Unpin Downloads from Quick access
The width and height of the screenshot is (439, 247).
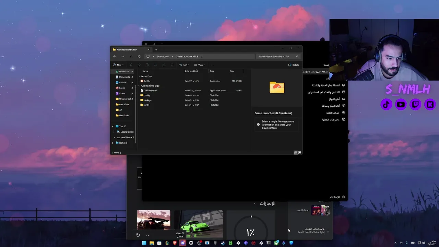(132, 72)
